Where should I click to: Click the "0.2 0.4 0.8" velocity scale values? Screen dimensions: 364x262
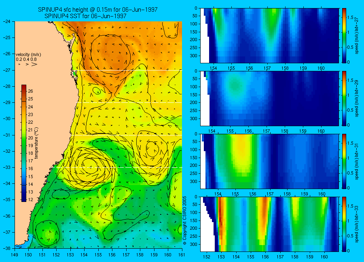26,59
